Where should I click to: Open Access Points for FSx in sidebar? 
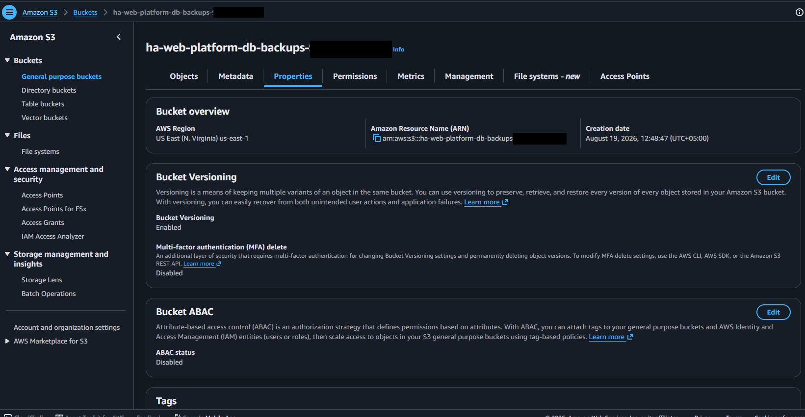(x=54, y=209)
